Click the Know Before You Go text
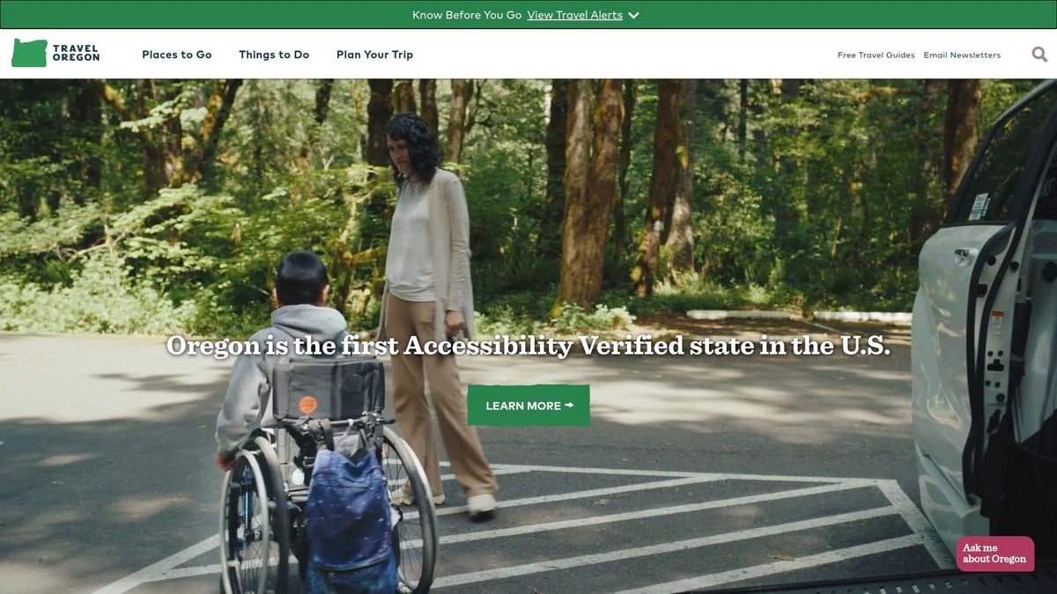Image resolution: width=1057 pixels, height=594 pixels. pos(467,15)
